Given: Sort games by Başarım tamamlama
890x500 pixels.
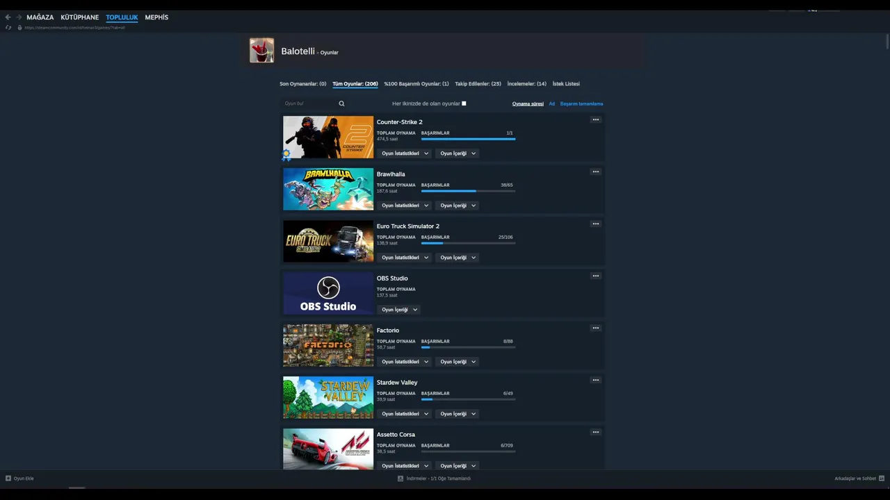Looking at the screenshot, I should point(582,103).
